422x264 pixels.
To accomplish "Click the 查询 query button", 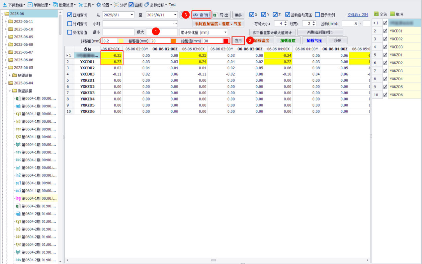I will tap(201, 15).
